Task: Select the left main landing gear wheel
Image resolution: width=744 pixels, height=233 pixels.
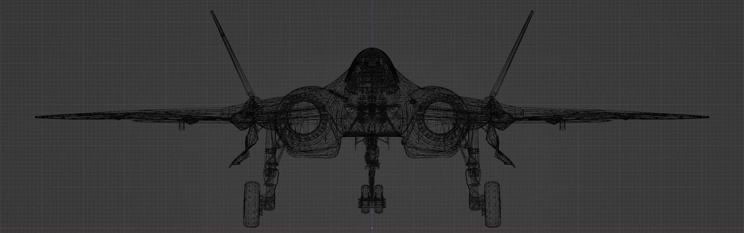Action: pos(252,204)
